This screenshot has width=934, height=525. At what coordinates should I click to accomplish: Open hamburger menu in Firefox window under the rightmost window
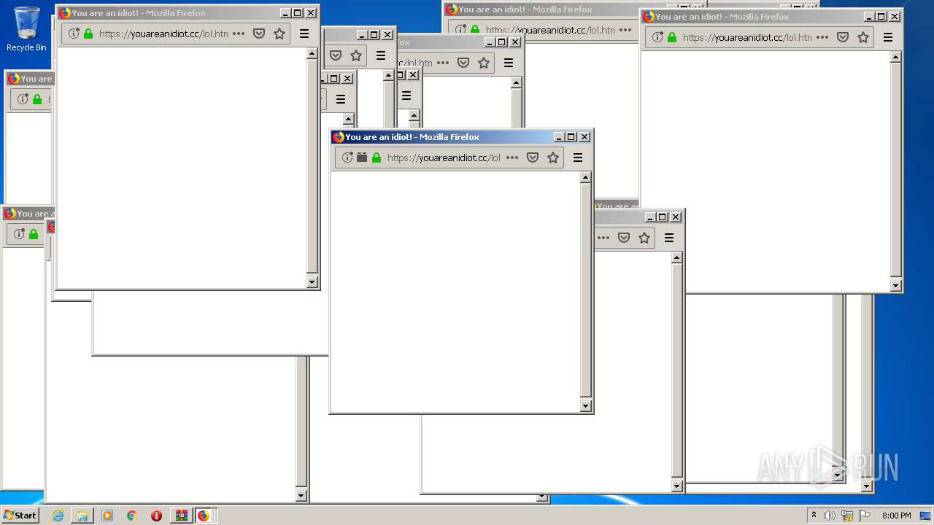(669, 238)
